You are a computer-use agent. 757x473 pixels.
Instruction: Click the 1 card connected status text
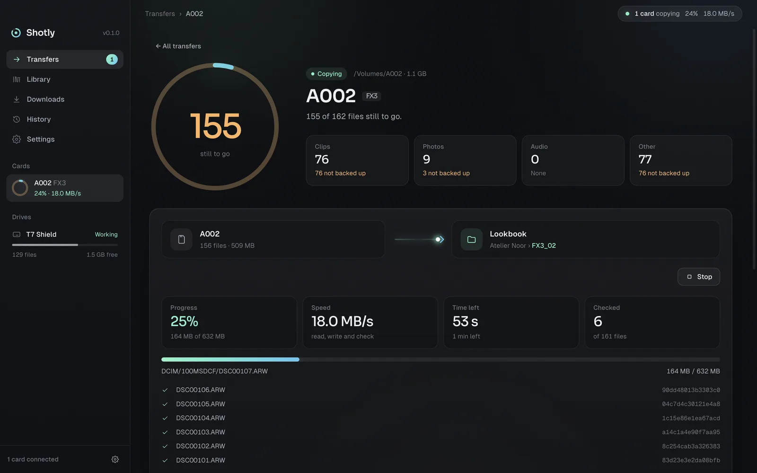[33, 459]
